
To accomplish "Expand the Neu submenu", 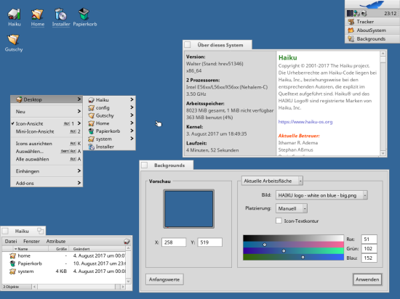I will pos(47,112).
